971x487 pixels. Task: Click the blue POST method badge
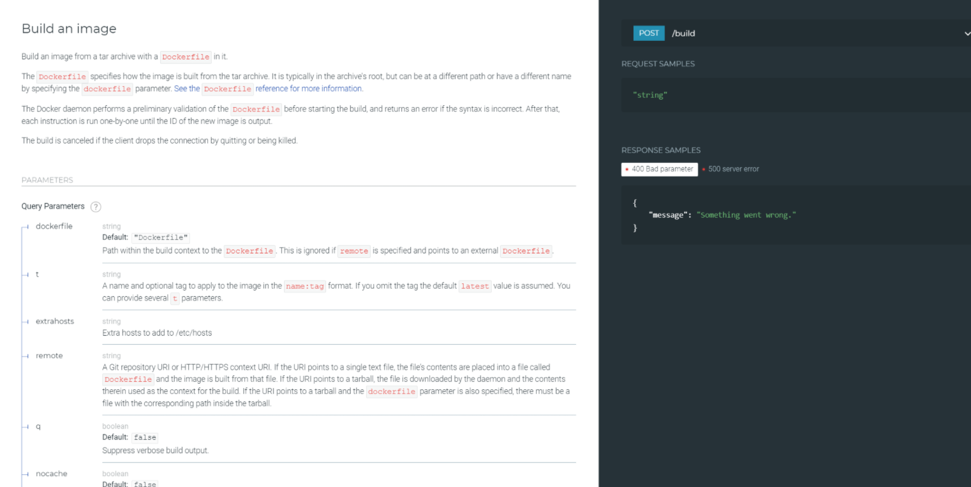649,33
